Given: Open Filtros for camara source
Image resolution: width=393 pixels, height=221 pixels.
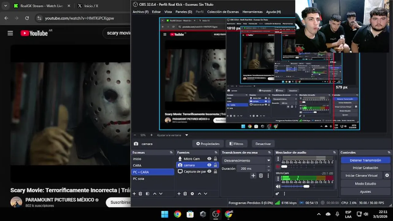Looking at the screenshot, I should pos(236,144).
